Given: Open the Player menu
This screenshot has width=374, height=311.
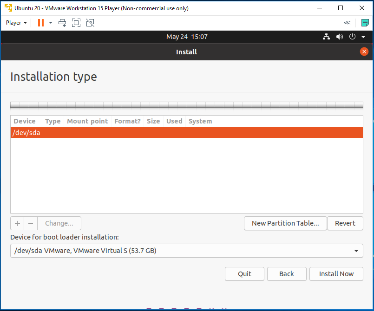Looking at the screenshot, I should pos(16,23).
